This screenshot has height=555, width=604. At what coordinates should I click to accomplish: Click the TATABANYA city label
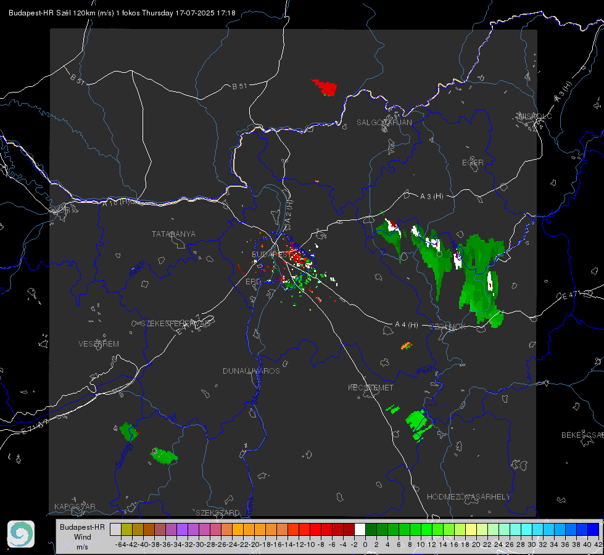pos(173,234)
